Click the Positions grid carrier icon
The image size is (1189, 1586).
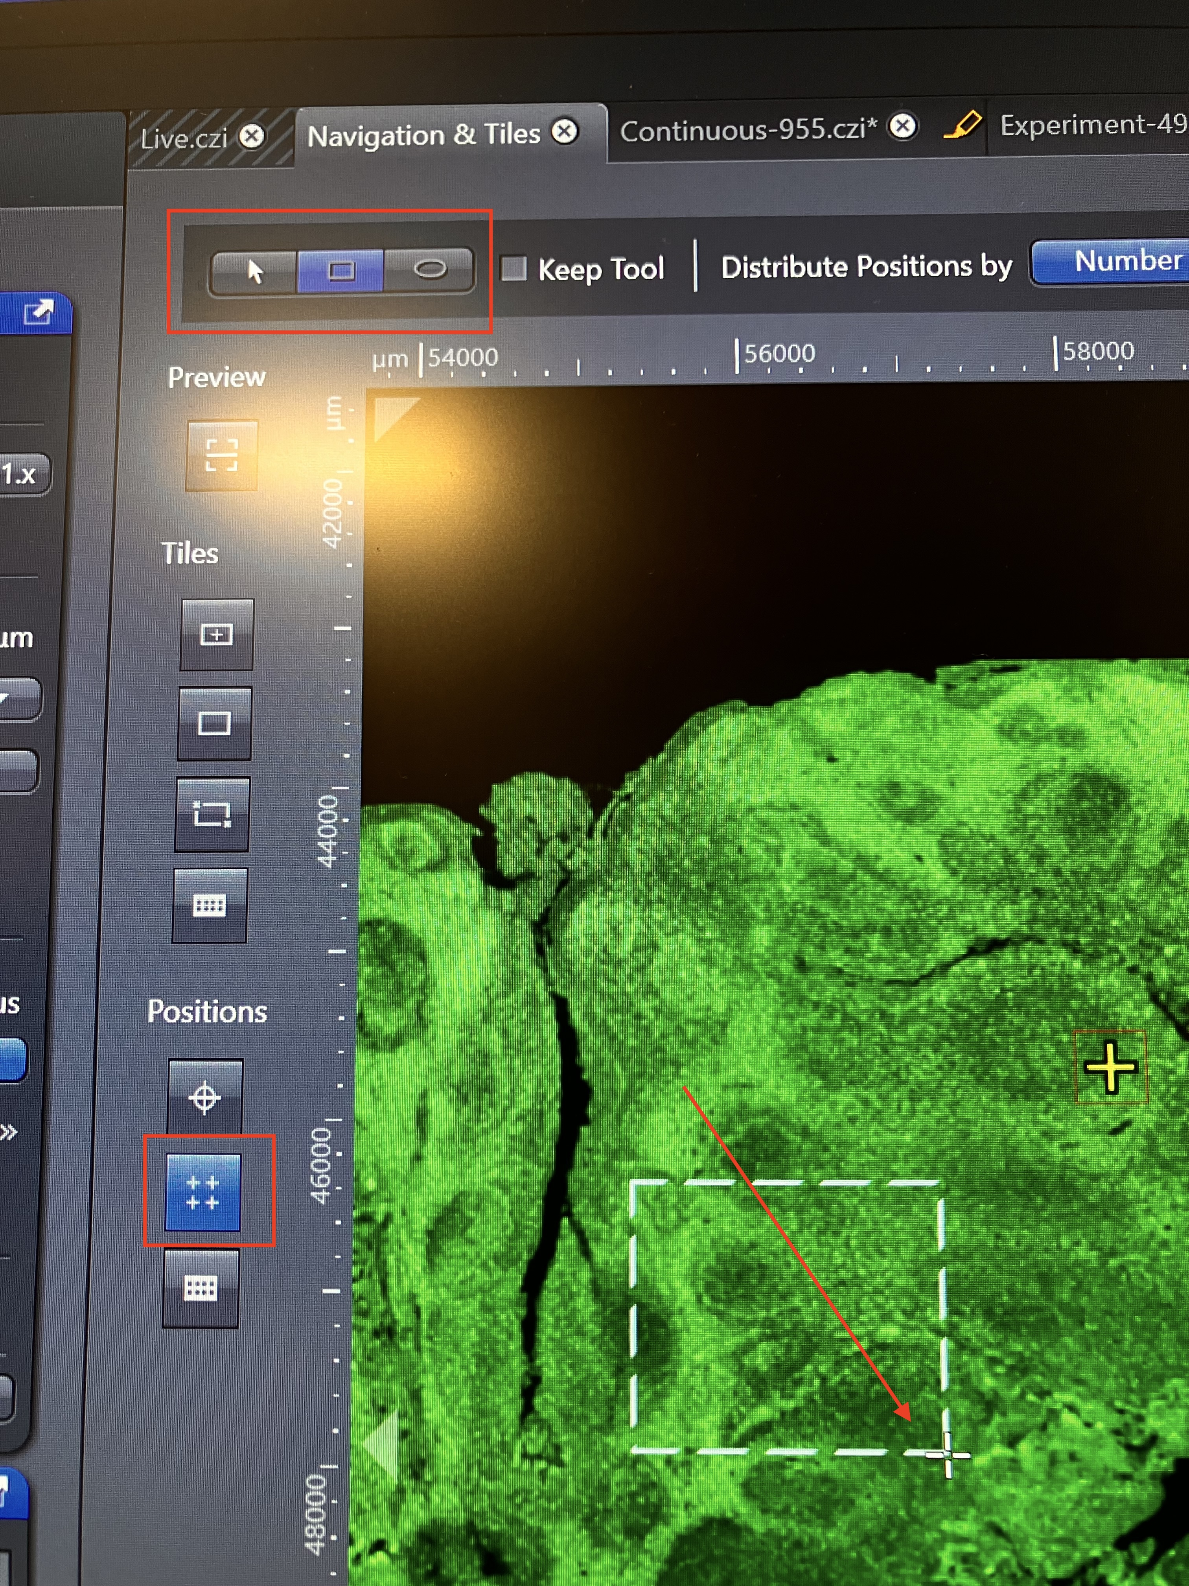tap(201, 1289)
